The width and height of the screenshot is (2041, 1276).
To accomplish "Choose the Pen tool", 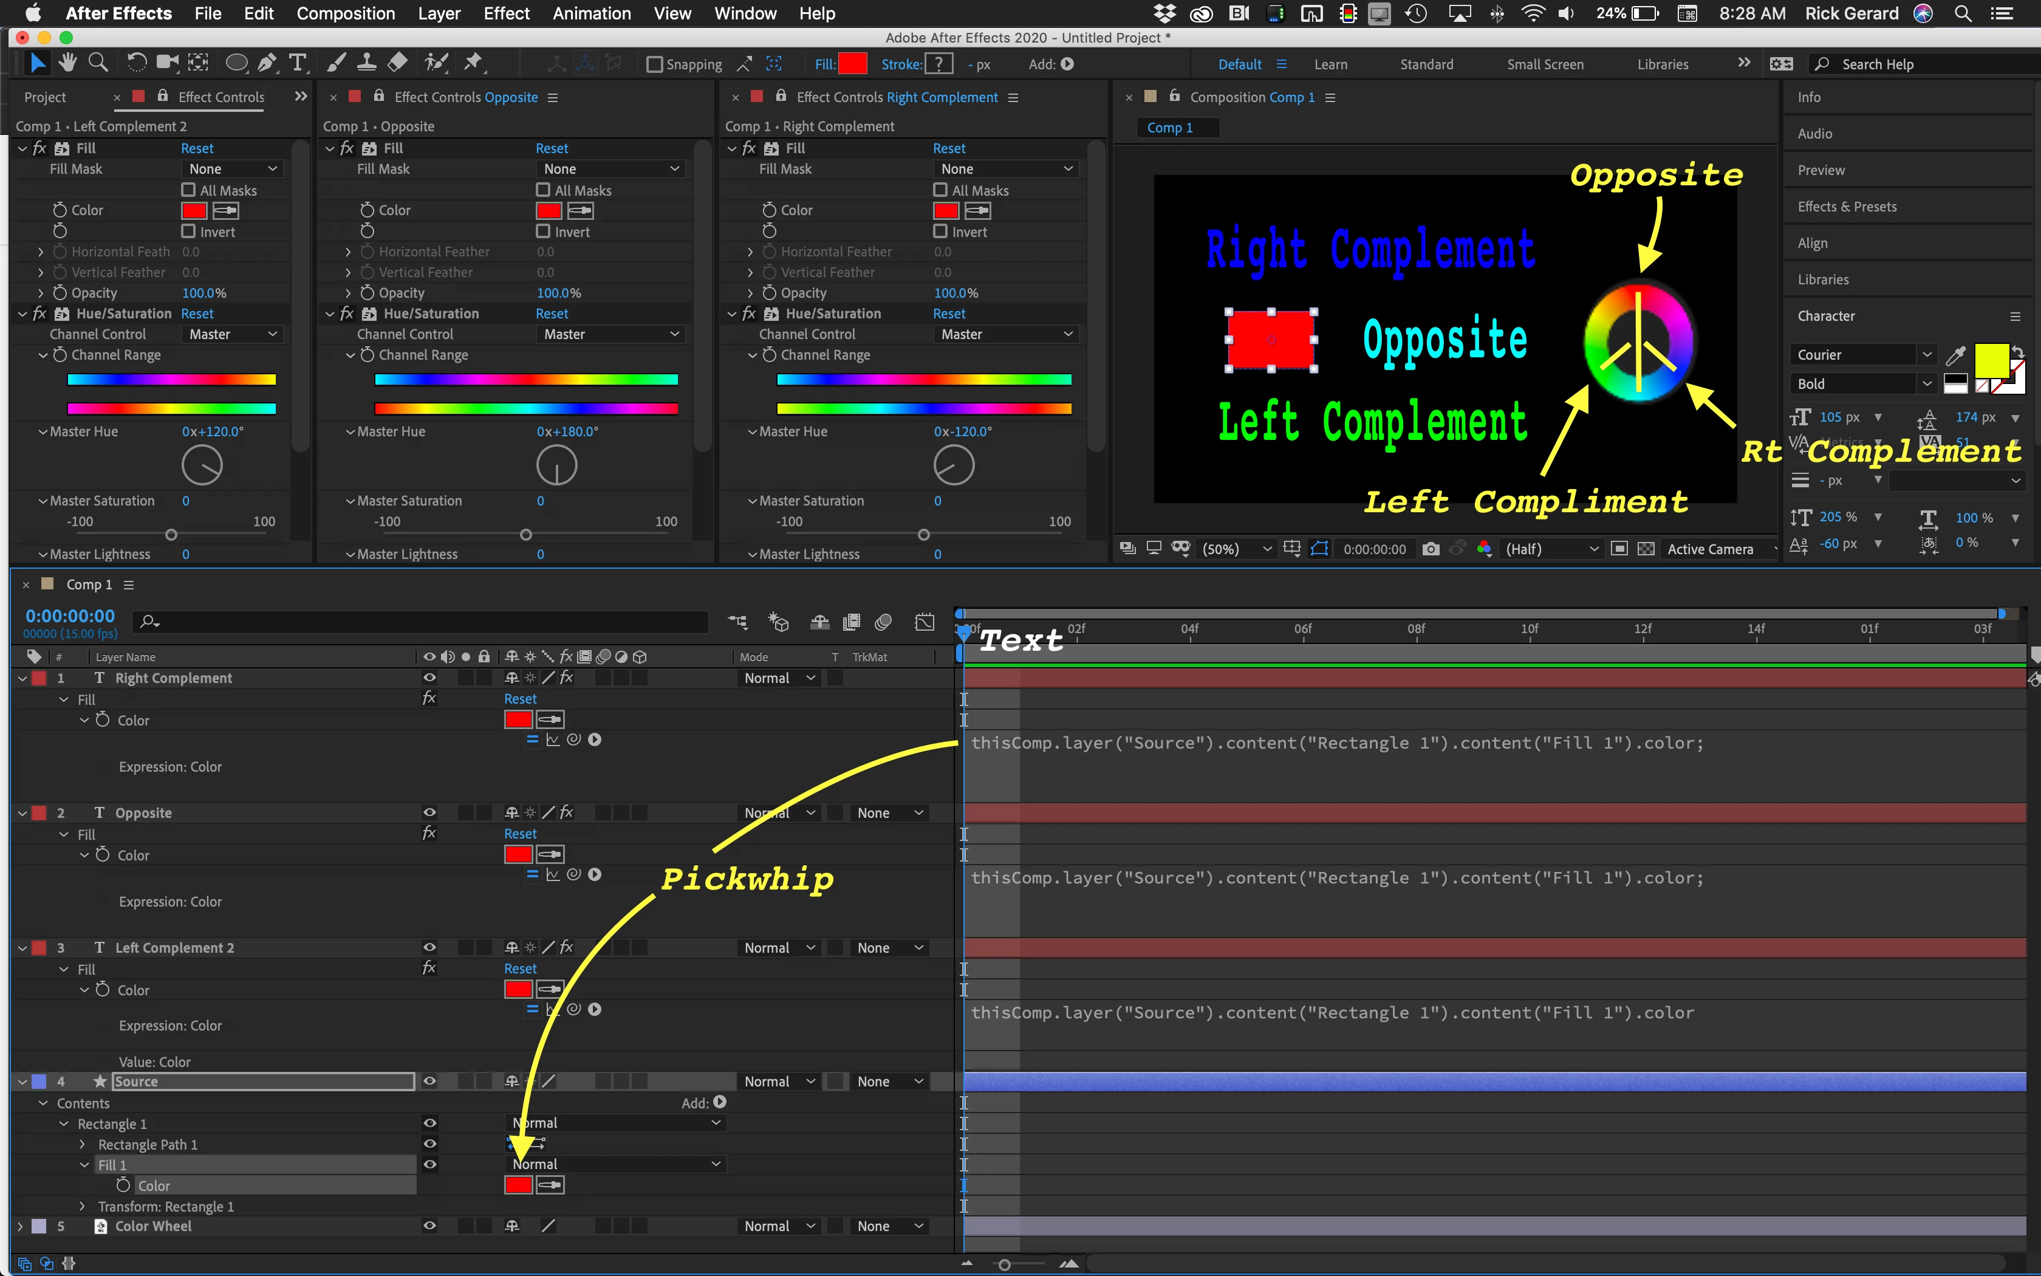I will (267, 63).
